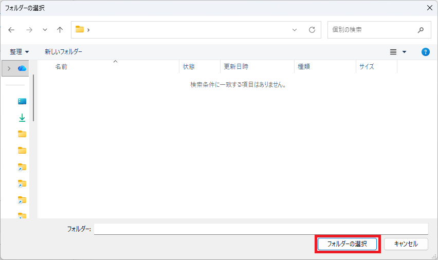Sort by the 更新日時 column header

[x=236, y=67]
